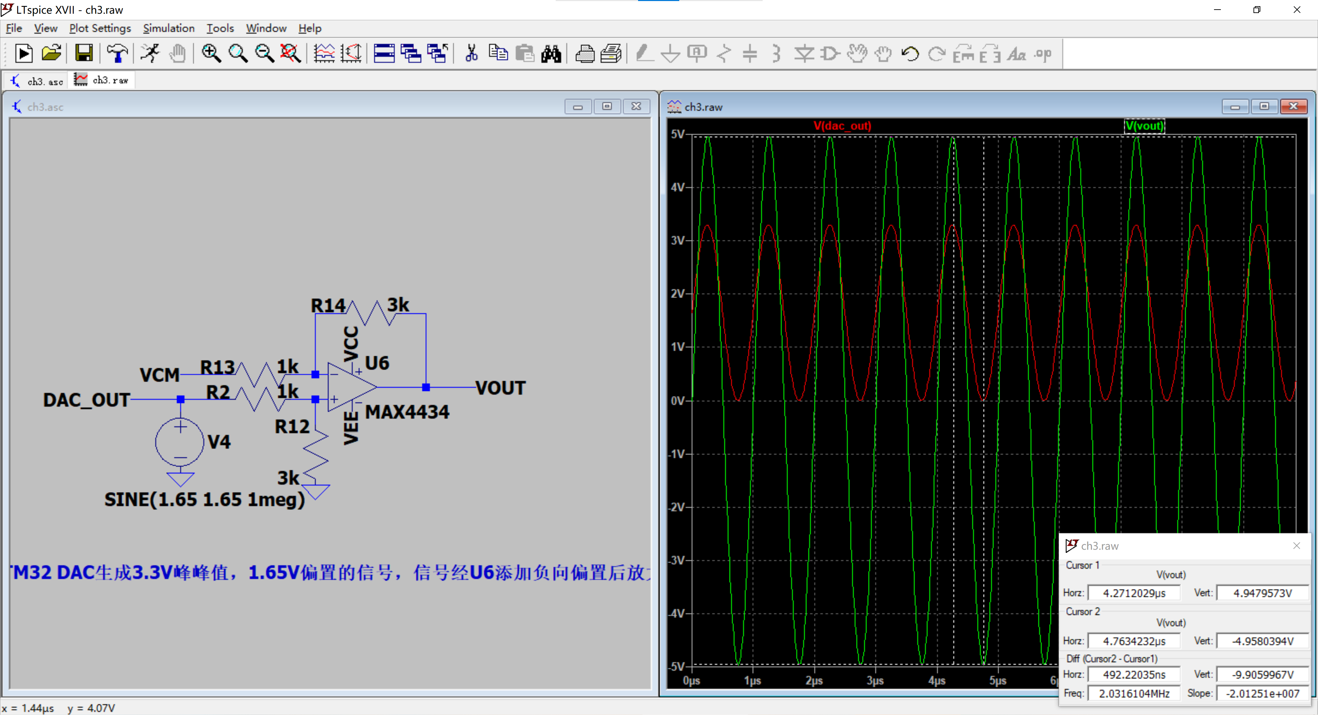Click the Place Resistor icon
This screenshot has height=715, width=1318.
point(724,53)
